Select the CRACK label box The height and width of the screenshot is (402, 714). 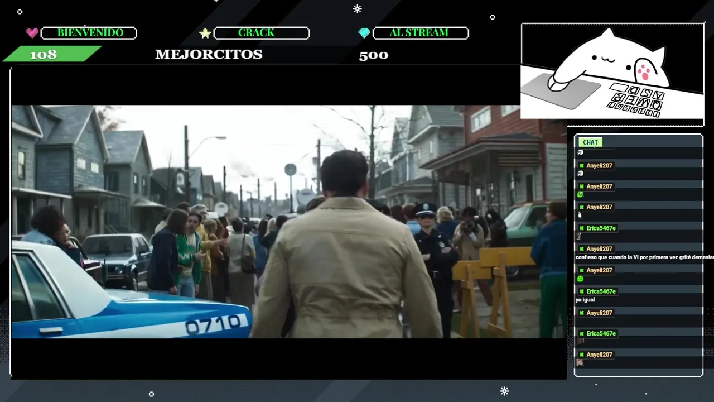click(262, 33)
